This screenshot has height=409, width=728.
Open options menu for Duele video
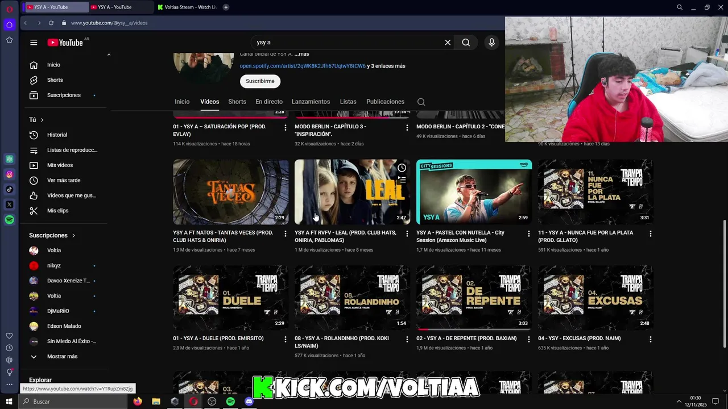click(286, 339)
